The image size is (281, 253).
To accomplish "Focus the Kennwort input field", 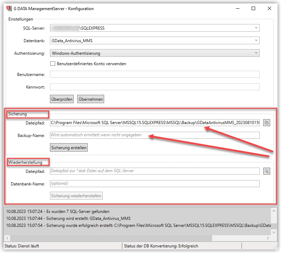I will tap(155, 87).
